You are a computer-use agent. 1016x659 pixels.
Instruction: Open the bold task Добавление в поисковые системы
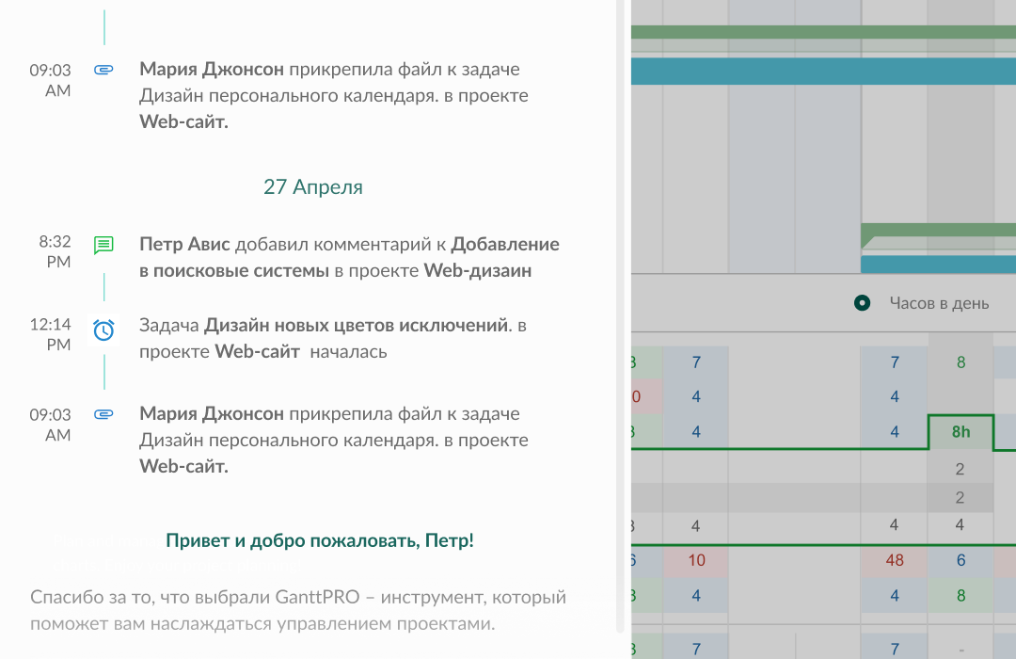(x=349, y=258)
